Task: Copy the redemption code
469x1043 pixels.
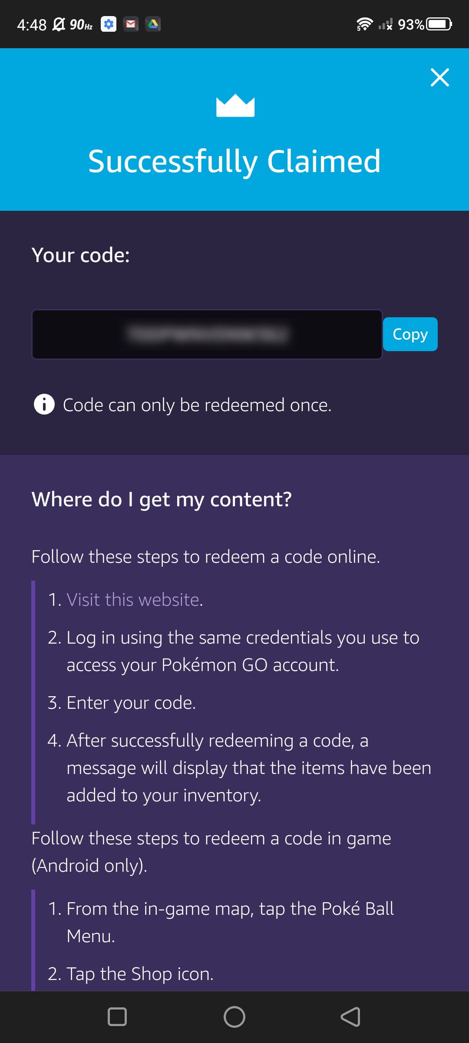Action: point(410,334)
